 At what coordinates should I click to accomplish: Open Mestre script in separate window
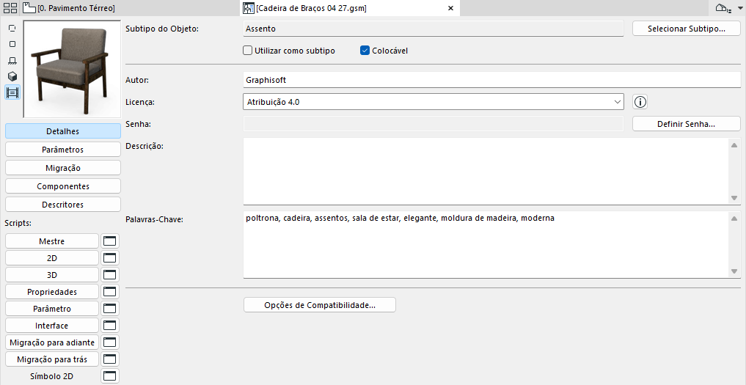[x=110, y=241]
